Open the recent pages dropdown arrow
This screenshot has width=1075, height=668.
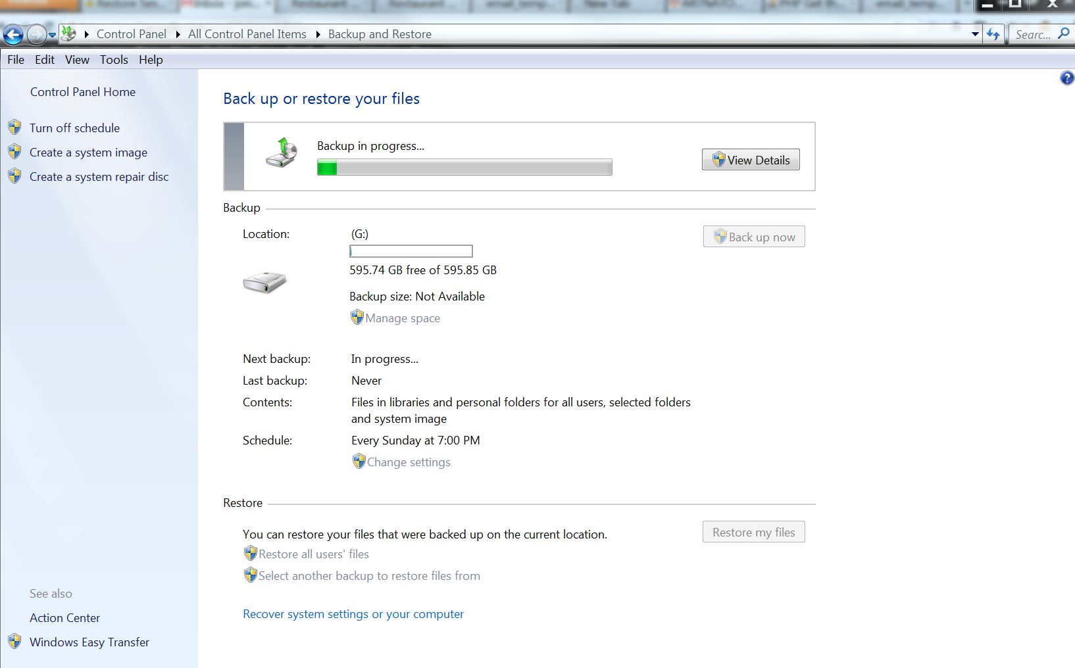tap(52, 35)
